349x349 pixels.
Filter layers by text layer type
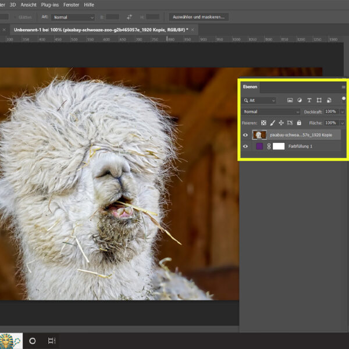[309, 101]
